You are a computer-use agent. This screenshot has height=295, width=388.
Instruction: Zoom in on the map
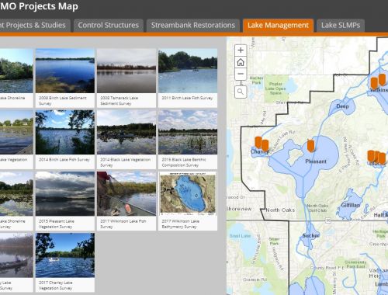(x=241, y=50)
